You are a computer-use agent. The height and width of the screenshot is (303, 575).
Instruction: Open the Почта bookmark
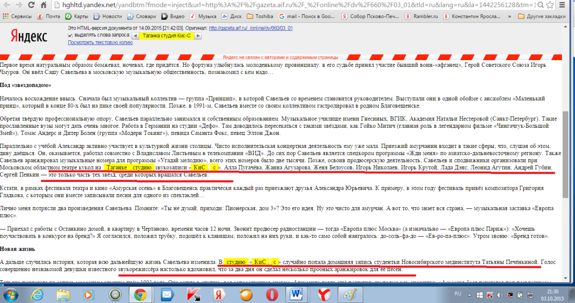[x=49, y=16]
